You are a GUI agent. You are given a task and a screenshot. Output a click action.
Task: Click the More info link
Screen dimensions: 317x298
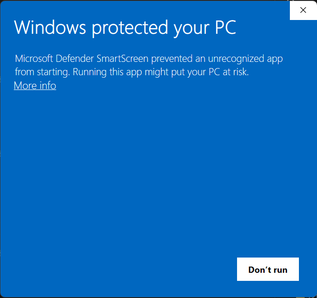35,86
